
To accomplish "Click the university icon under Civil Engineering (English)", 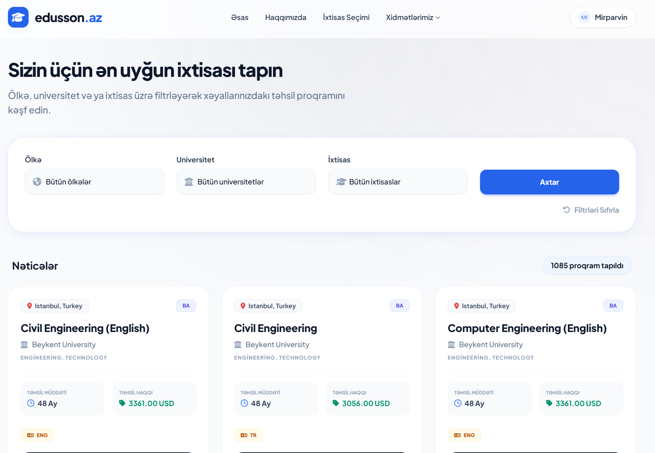I will tap(24, 344).
